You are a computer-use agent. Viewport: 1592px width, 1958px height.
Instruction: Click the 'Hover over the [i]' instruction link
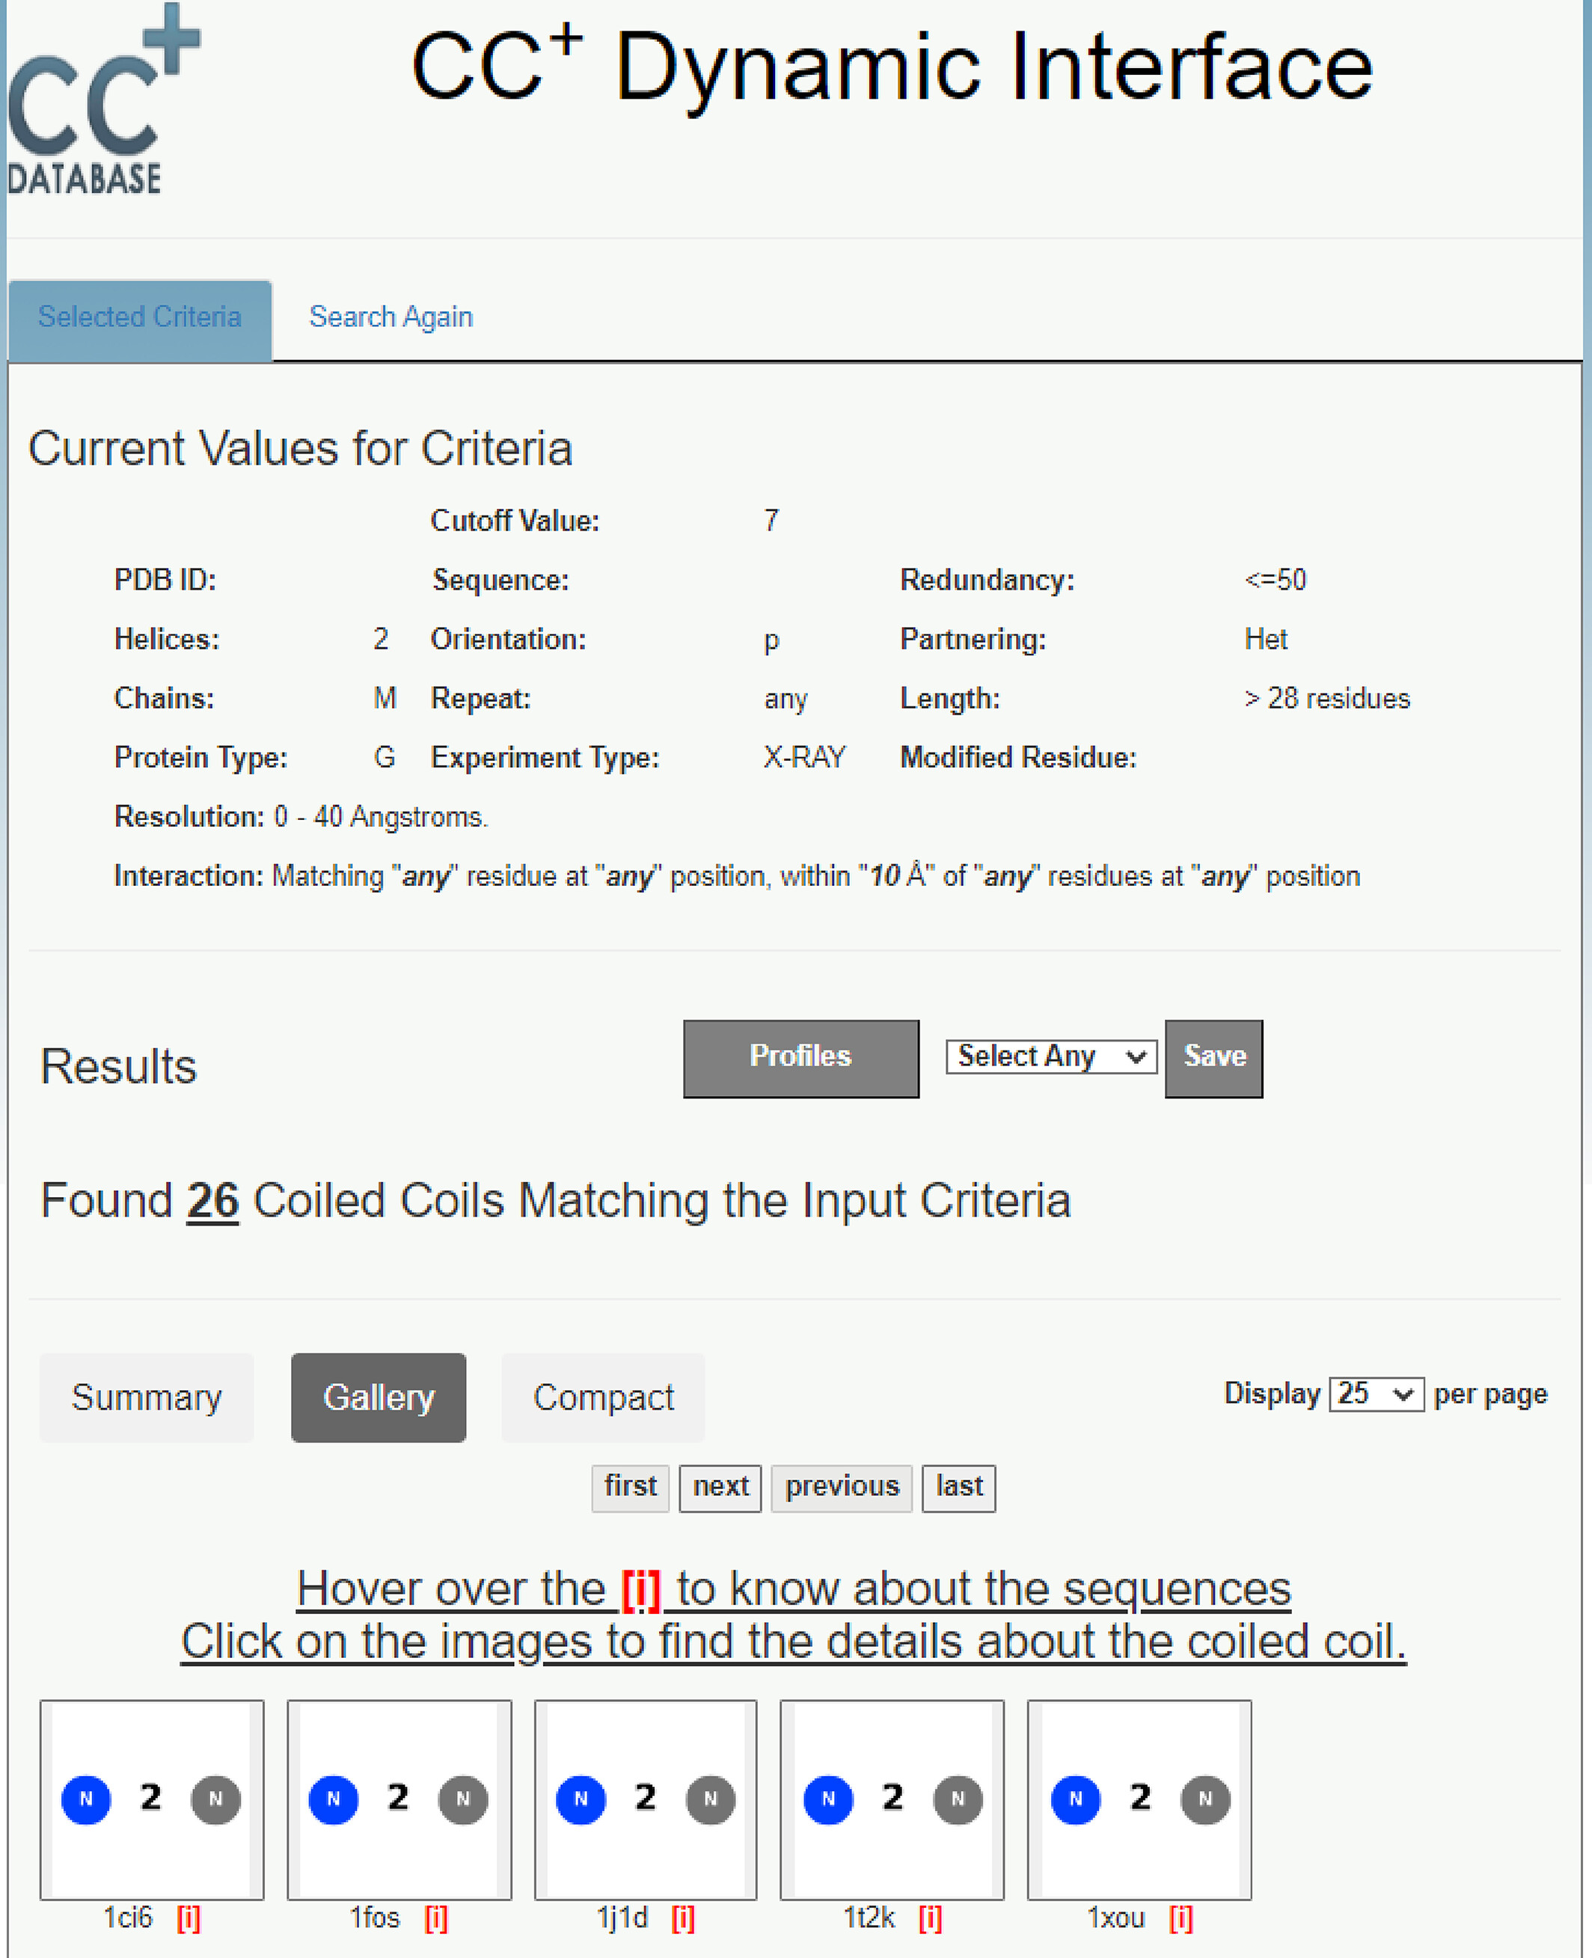[x=795, y=1589]
